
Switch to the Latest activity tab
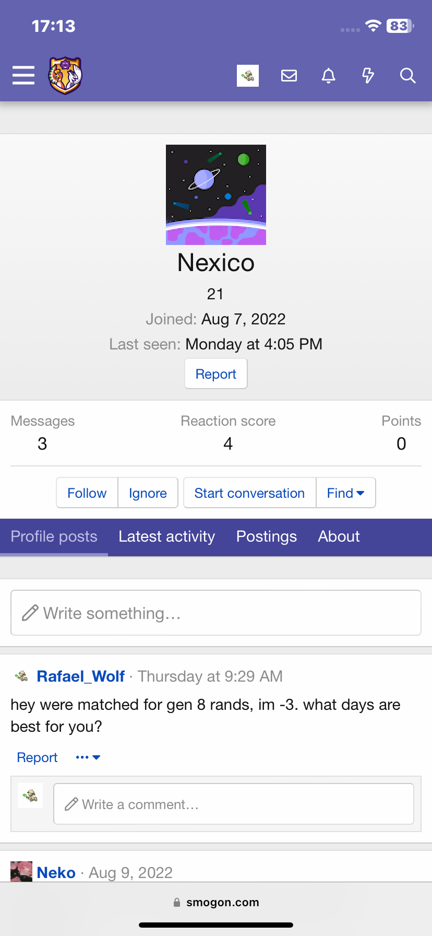click(x=167, y=536)
